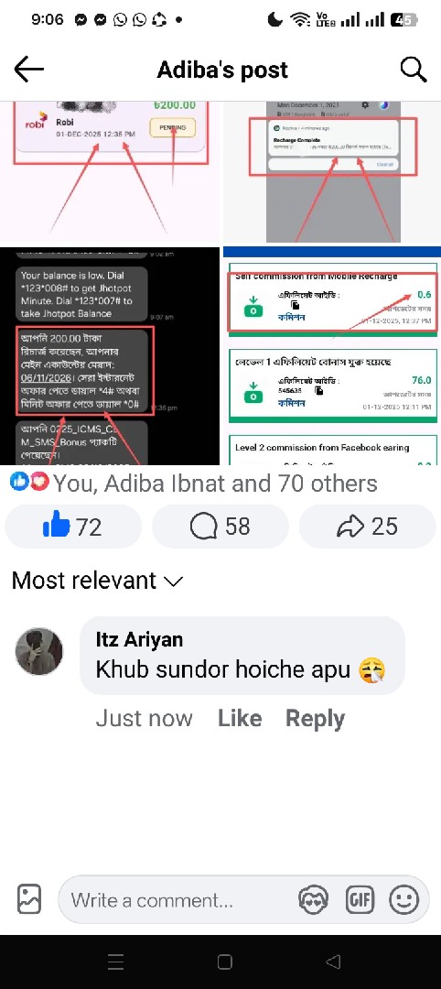Go back using the top-left arrow

point(29,69)
